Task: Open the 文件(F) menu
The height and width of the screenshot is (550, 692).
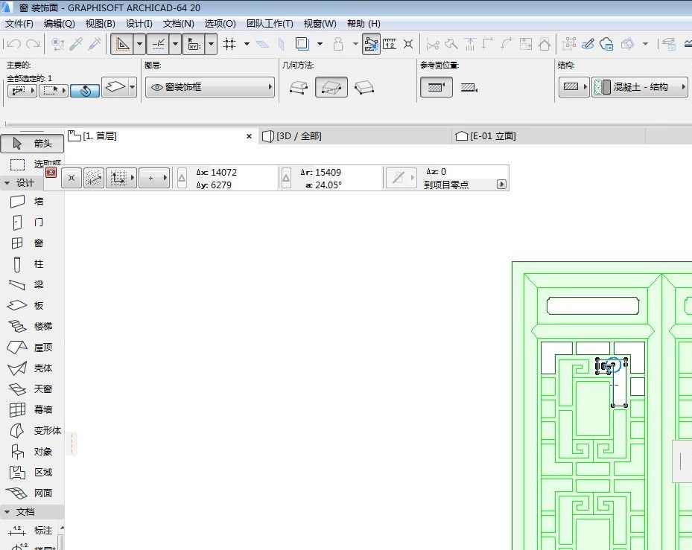Action: [19, 23]
